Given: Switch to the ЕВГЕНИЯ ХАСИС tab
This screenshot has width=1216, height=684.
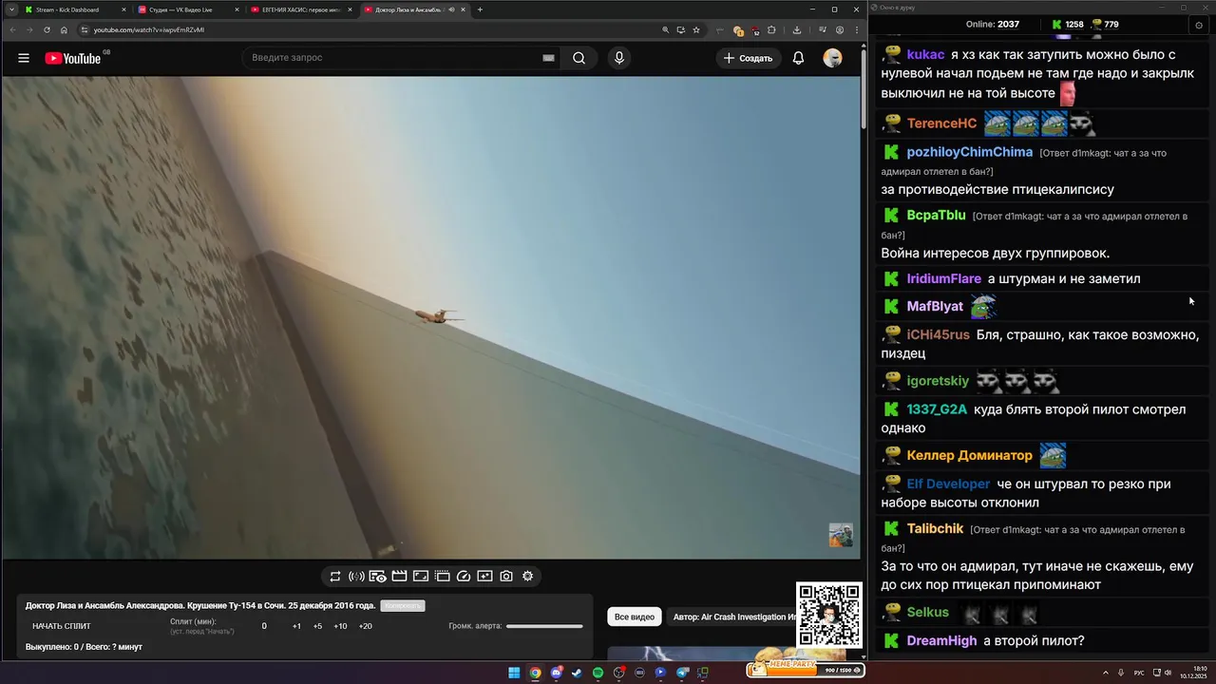Looking at the screenshot, I should click(x=302, y=9).
